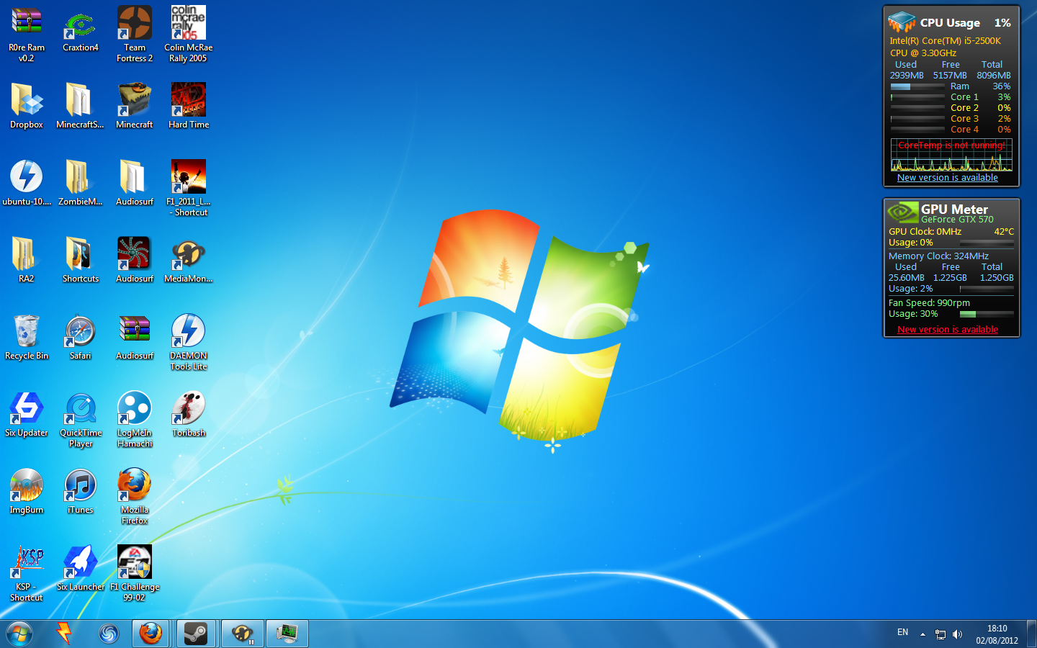Click the CPU usage history graph
Image resolution: width=1037 pixels, height=648 pixels.
point(951,156)
